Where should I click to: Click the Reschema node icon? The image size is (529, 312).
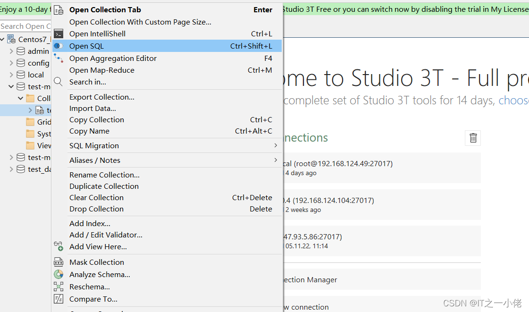pyautogui.click(x=59, y=287)
